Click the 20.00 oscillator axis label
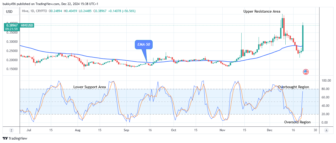The width and height of the screenshot is (336, 143). pos(326,114)
